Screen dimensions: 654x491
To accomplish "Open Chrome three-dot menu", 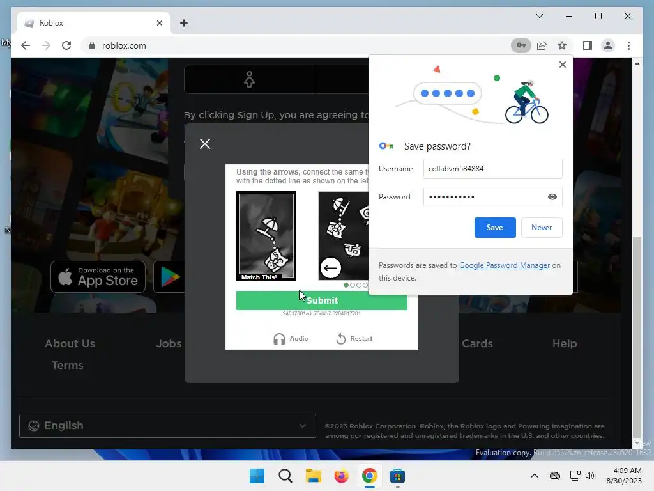I will pos(628,45).
